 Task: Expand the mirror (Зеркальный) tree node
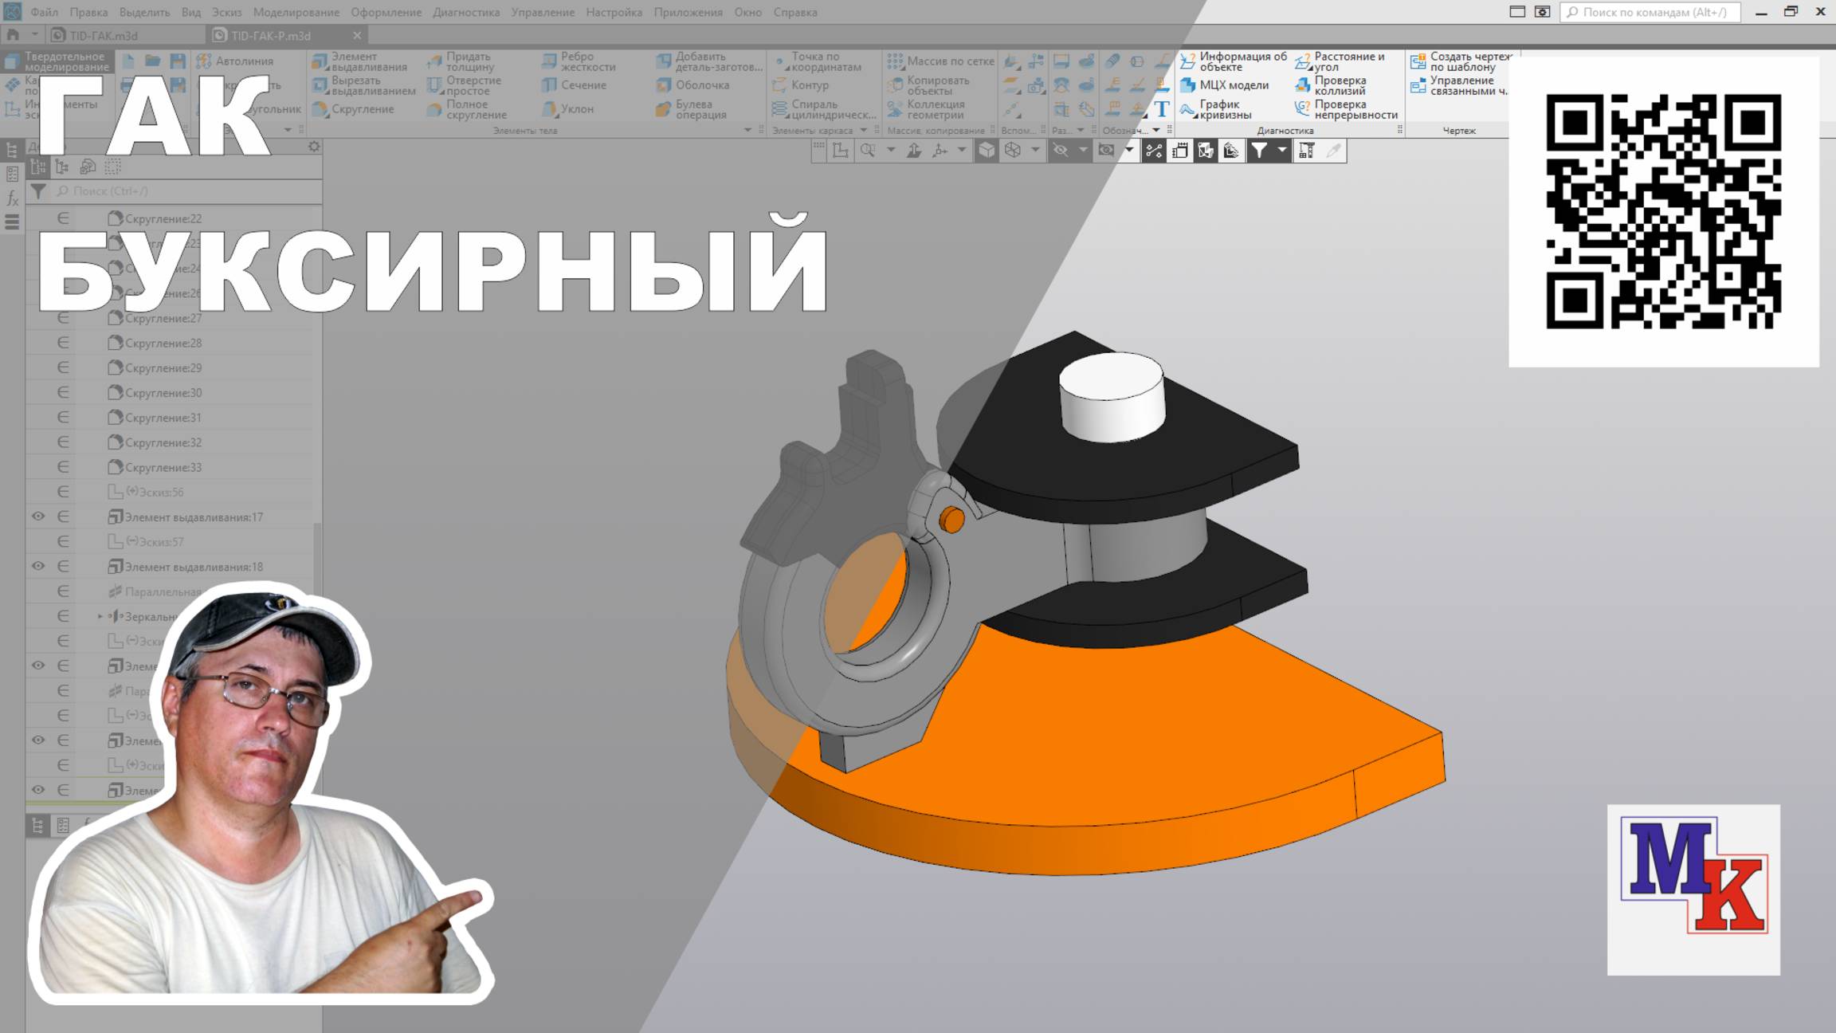tap(100, 616)
